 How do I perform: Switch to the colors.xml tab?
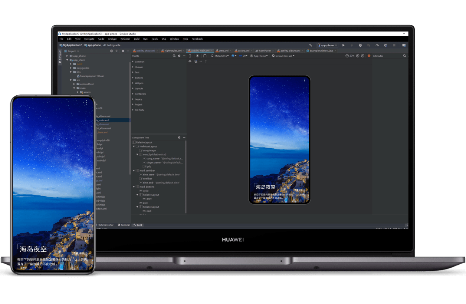click(244, 51)
